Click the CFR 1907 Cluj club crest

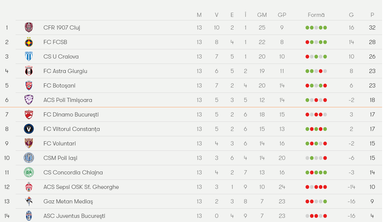click(x=29, y=27)
